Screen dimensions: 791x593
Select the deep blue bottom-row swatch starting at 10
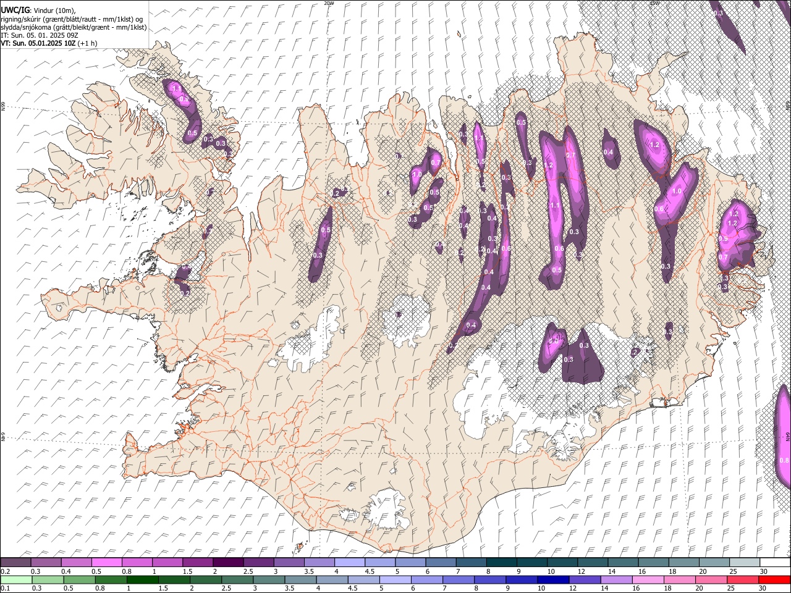pyautogui.click(x=553, y=579)
